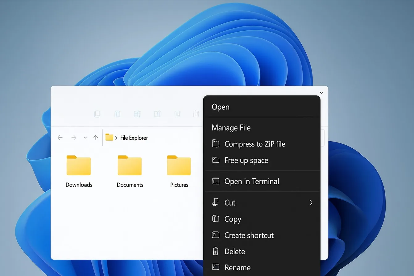
Task: Click the Rename icon in the toolbar
Action: point(137,114)
